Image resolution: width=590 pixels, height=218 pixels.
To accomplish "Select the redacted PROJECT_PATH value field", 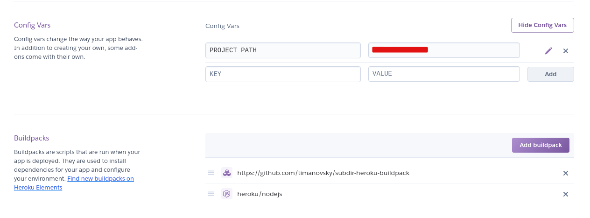I will 444,50.
